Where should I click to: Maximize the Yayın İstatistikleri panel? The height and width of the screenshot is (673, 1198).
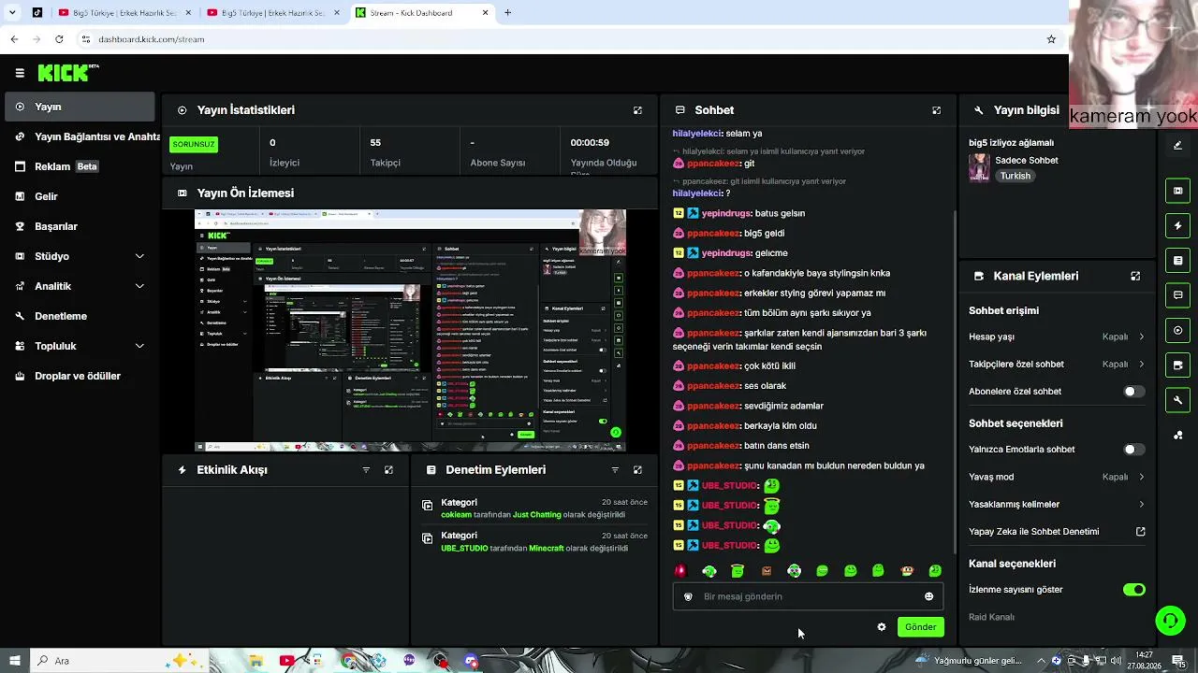click(x=637, y=110)
